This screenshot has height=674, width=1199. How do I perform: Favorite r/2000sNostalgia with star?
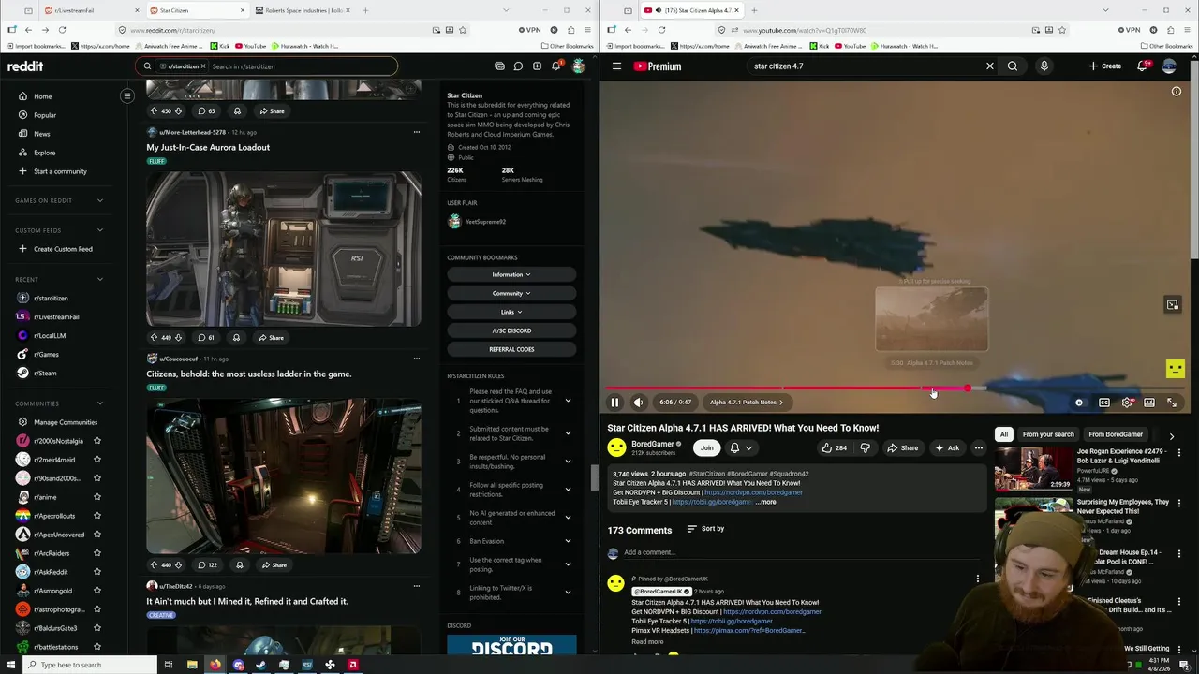[96, 441]
